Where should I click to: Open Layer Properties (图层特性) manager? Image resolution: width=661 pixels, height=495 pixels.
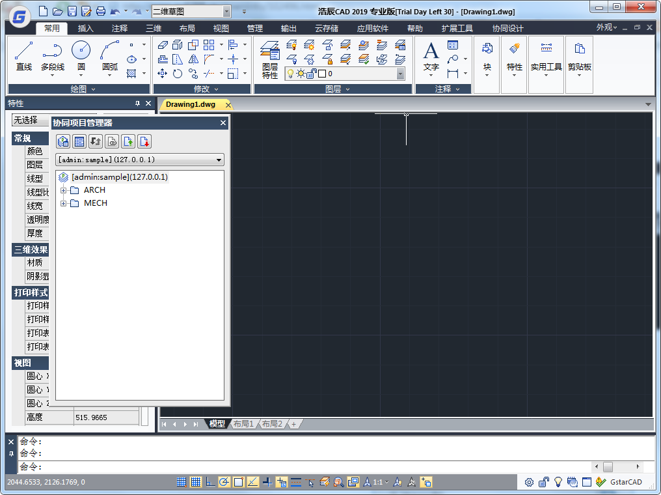tap(270, 60)
